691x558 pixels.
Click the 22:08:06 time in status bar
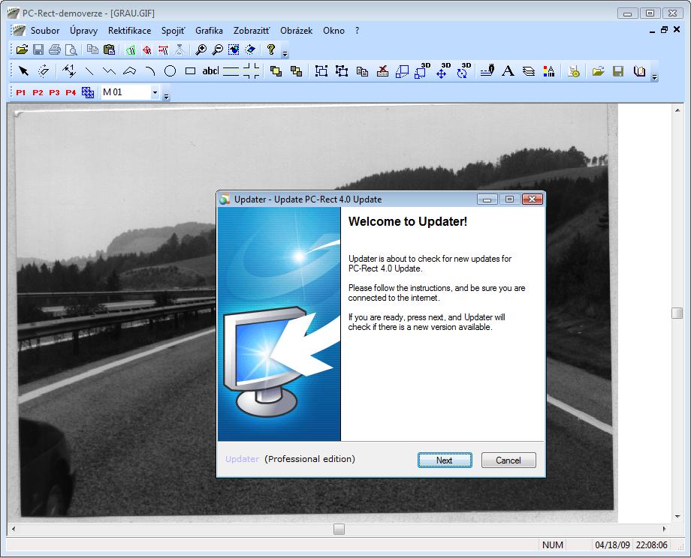652,544
